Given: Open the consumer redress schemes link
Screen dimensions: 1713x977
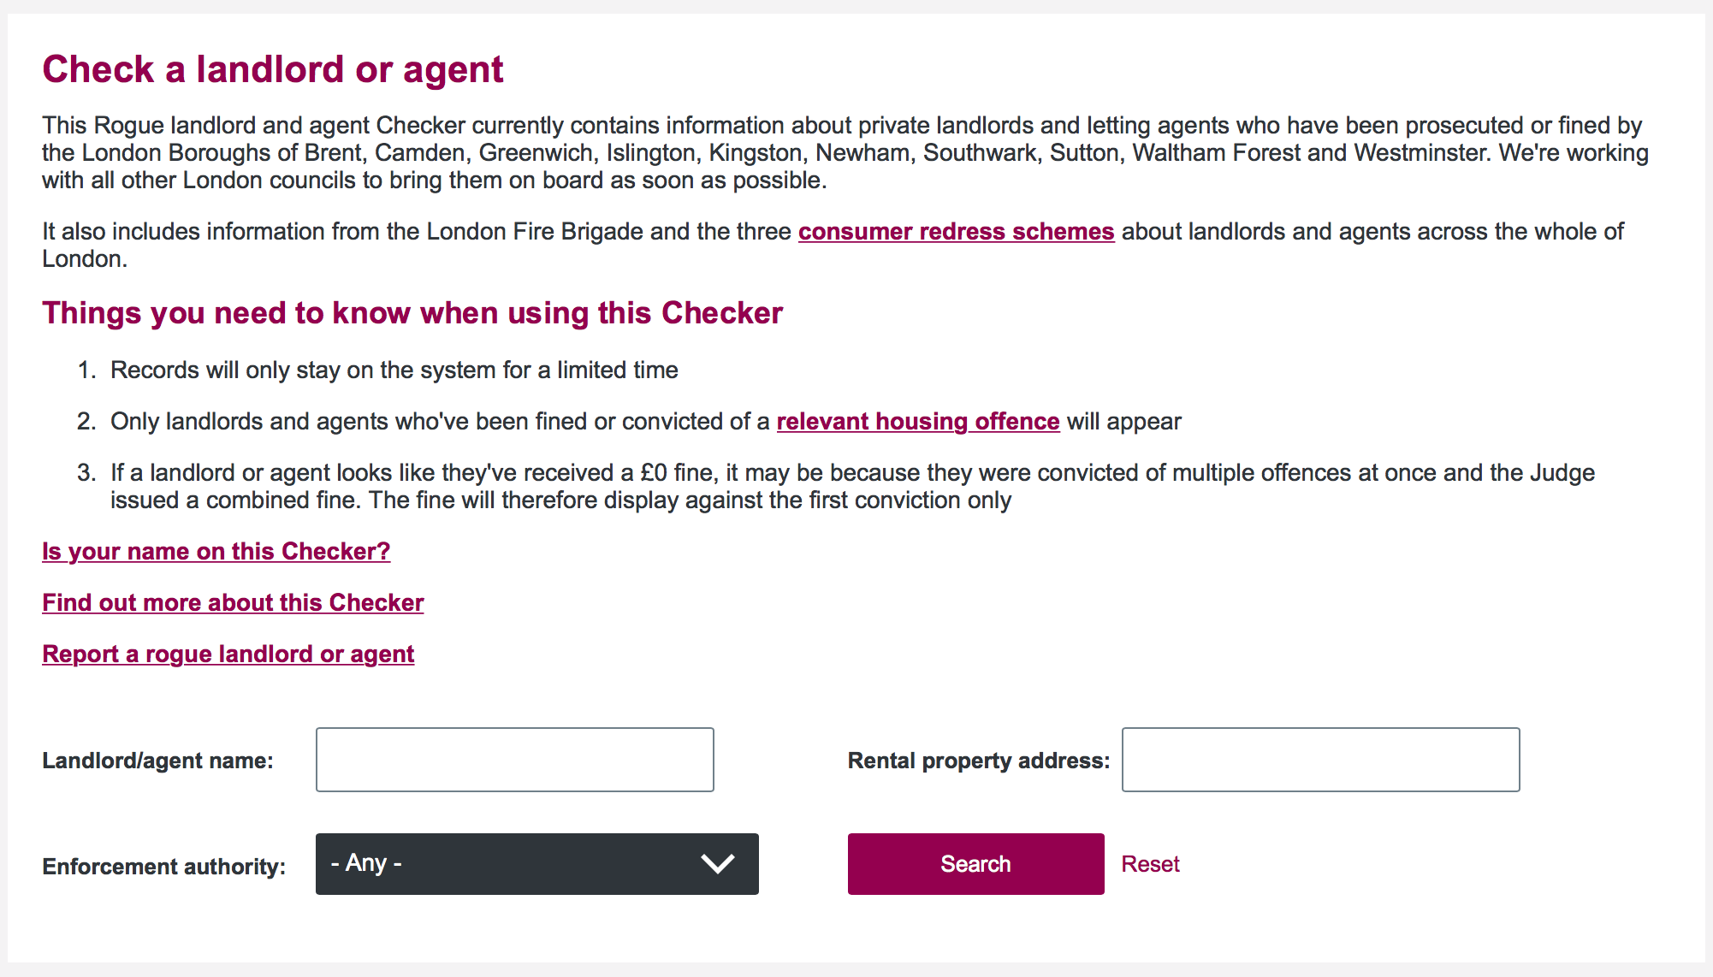Looking at the screenshot, I should coord(956,232).
